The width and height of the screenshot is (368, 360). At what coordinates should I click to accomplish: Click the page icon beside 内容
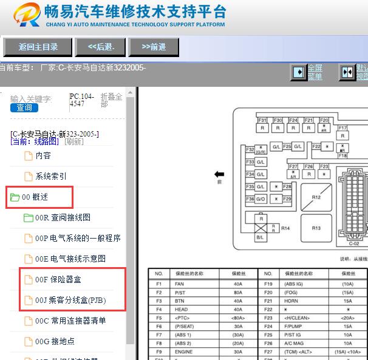(29, 156)
